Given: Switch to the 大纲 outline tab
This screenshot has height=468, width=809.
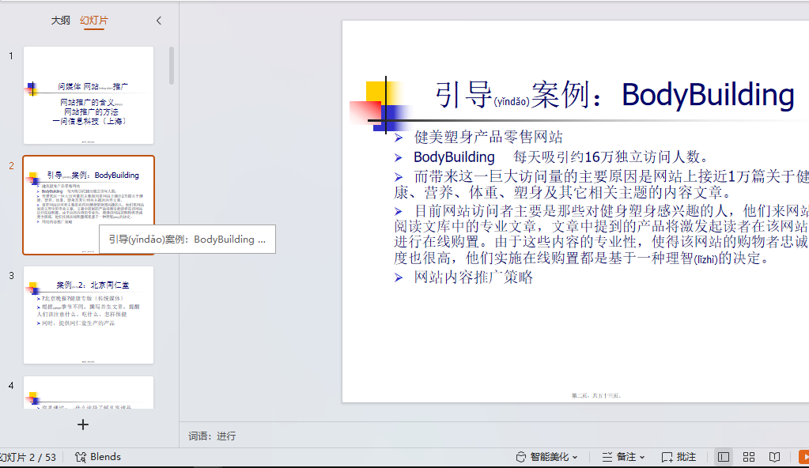Looking at the screenshot, I should click(60, 21).
